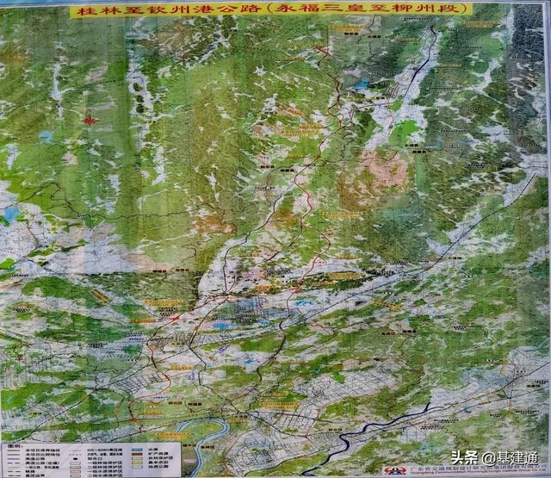Image resolution: width=551 pixels, height=478 pixels.
Task: Click the design institute company name text
Action: (x=479, y=470)
